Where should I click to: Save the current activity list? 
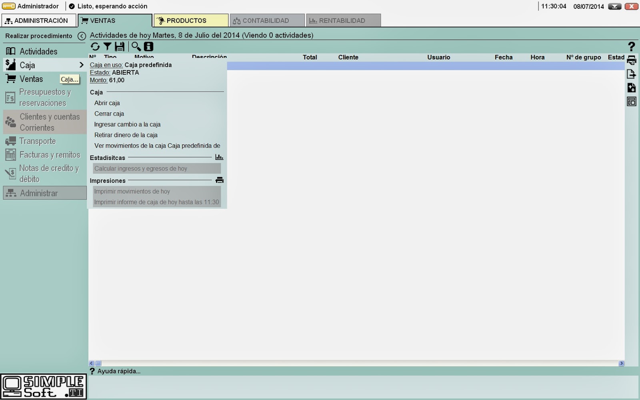click(119, 46)
